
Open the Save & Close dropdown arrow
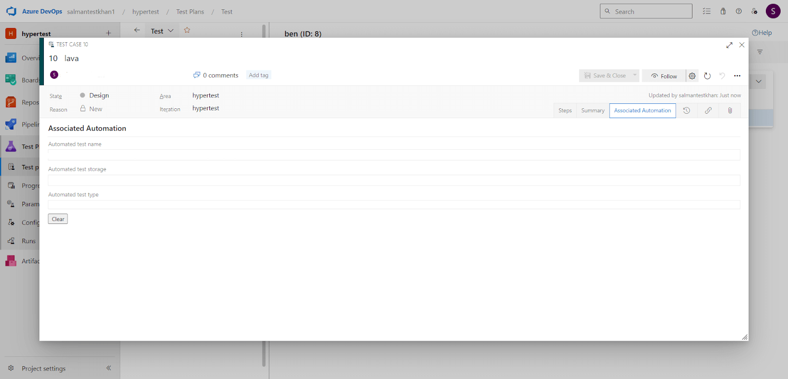[635, 75]
